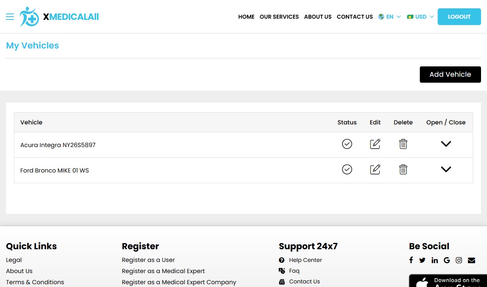The height and width of the screenshot is (287, 487).
Task: Edit the Acura Integra vehicle
Action: (x=375, y=144)
